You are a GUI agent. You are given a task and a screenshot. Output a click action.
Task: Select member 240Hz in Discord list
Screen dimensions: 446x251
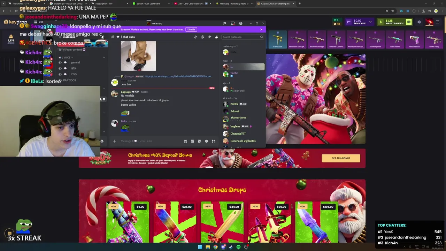click(x=243, y=104)
